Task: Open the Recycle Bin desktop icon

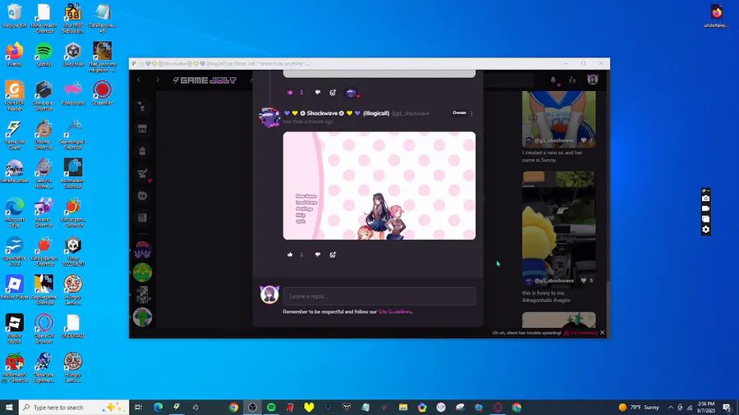Action: click(15, 16)
